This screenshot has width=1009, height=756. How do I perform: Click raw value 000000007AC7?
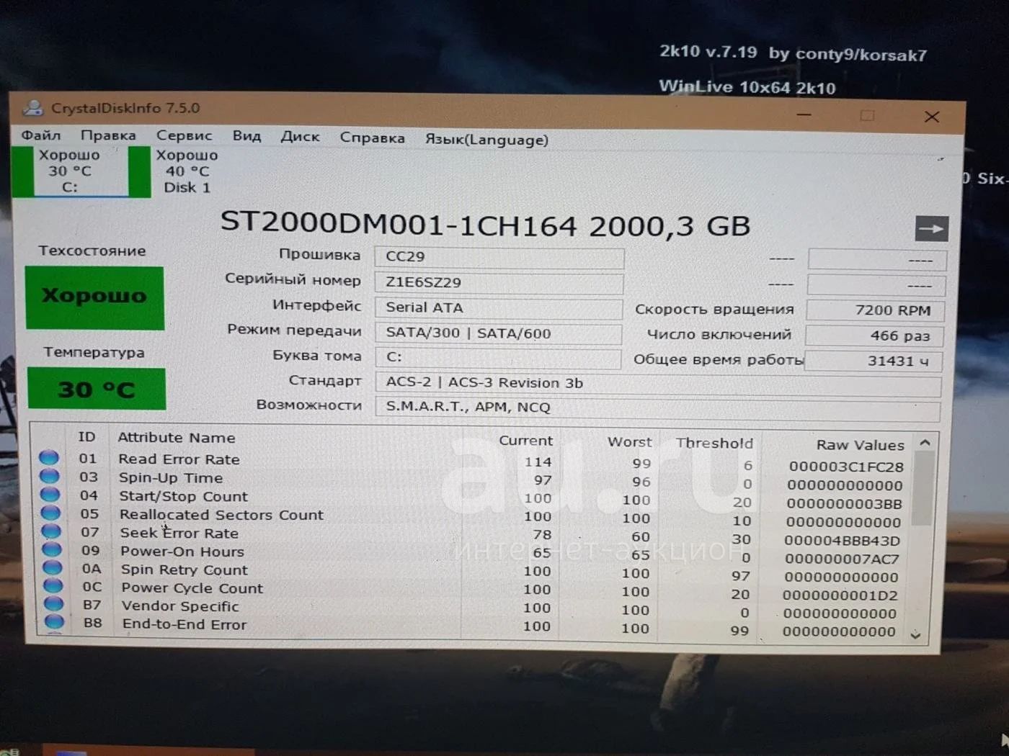coord(842,559)
